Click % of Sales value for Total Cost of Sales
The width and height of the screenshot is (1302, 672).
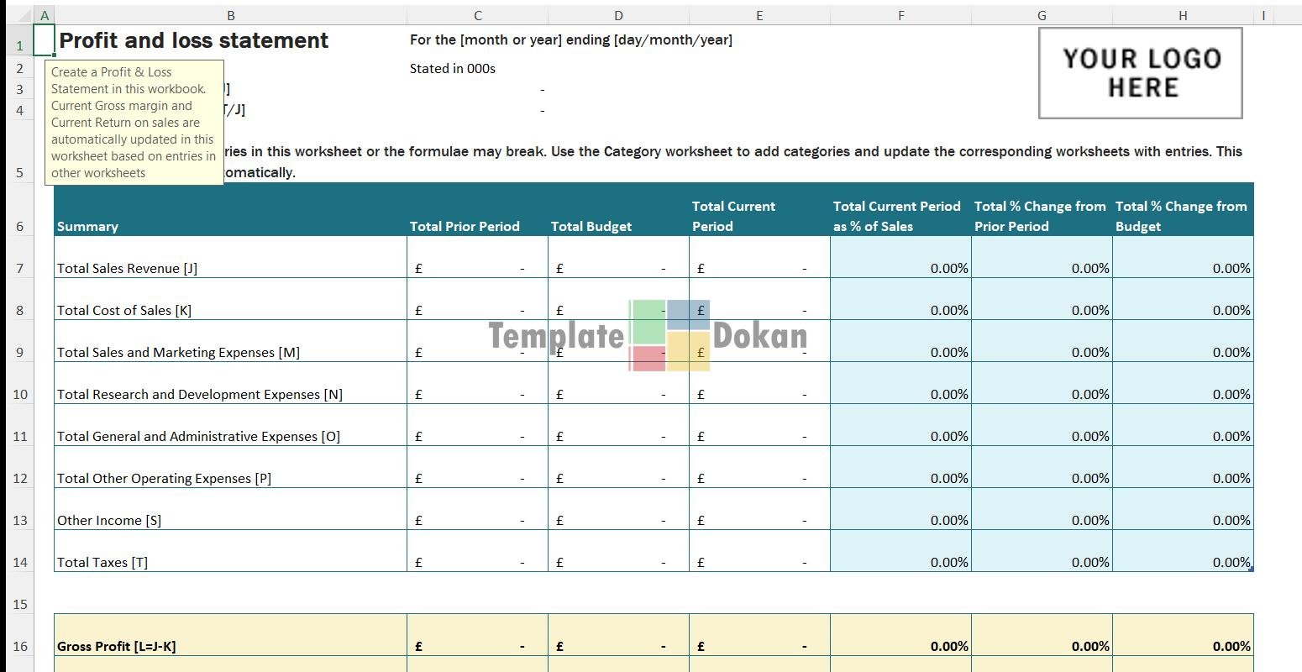click(900, 310)
